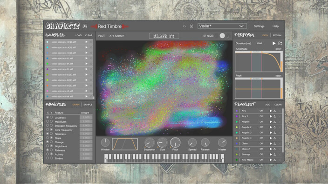Change the X-Y Scatter plot type
328x184 pixels.
116,36
